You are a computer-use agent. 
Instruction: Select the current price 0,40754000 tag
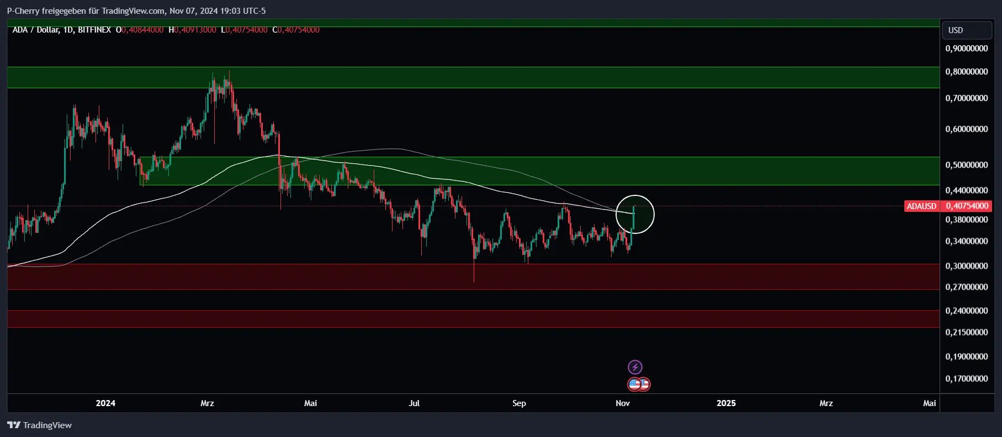tap(967, 206)
